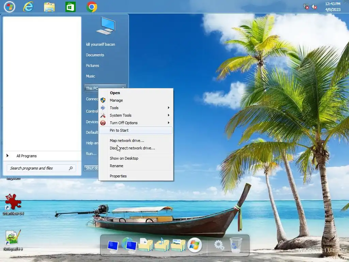Select Rename in the context menu
The image size is (349, 262).
point(136,166)
